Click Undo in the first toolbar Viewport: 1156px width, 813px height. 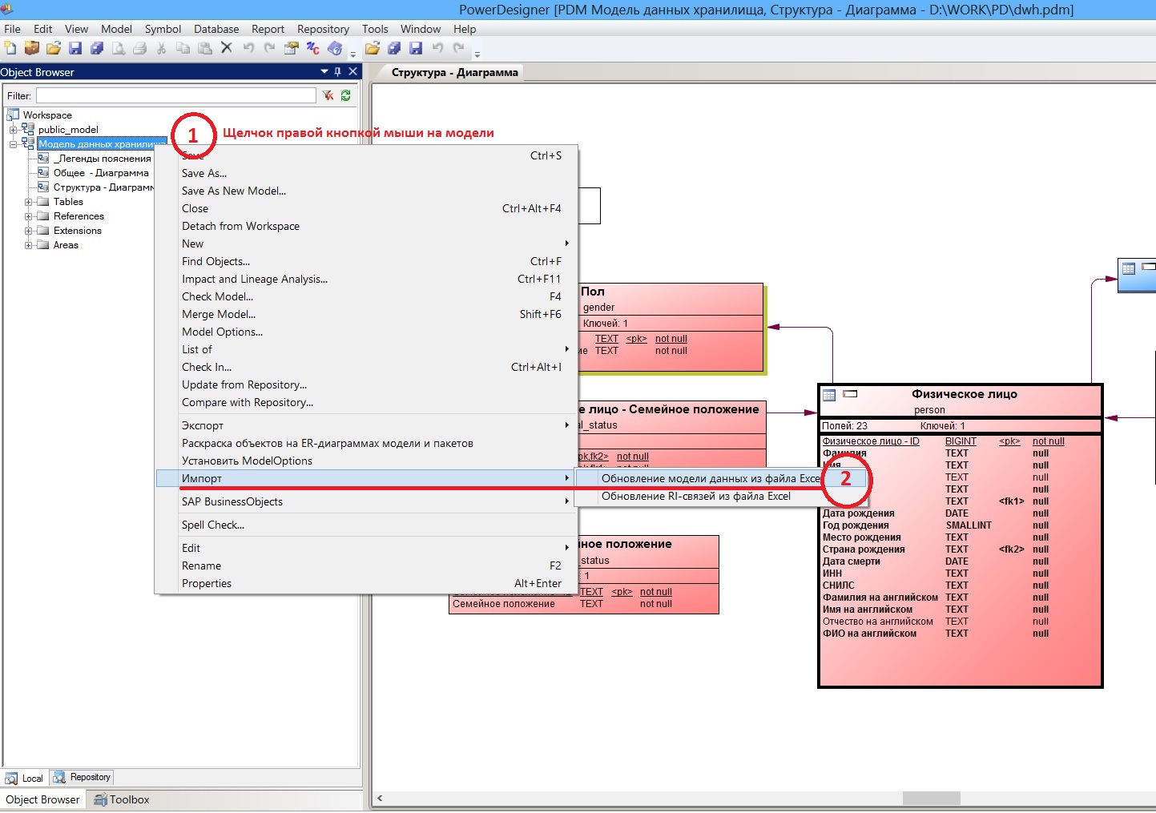point(248,48)
